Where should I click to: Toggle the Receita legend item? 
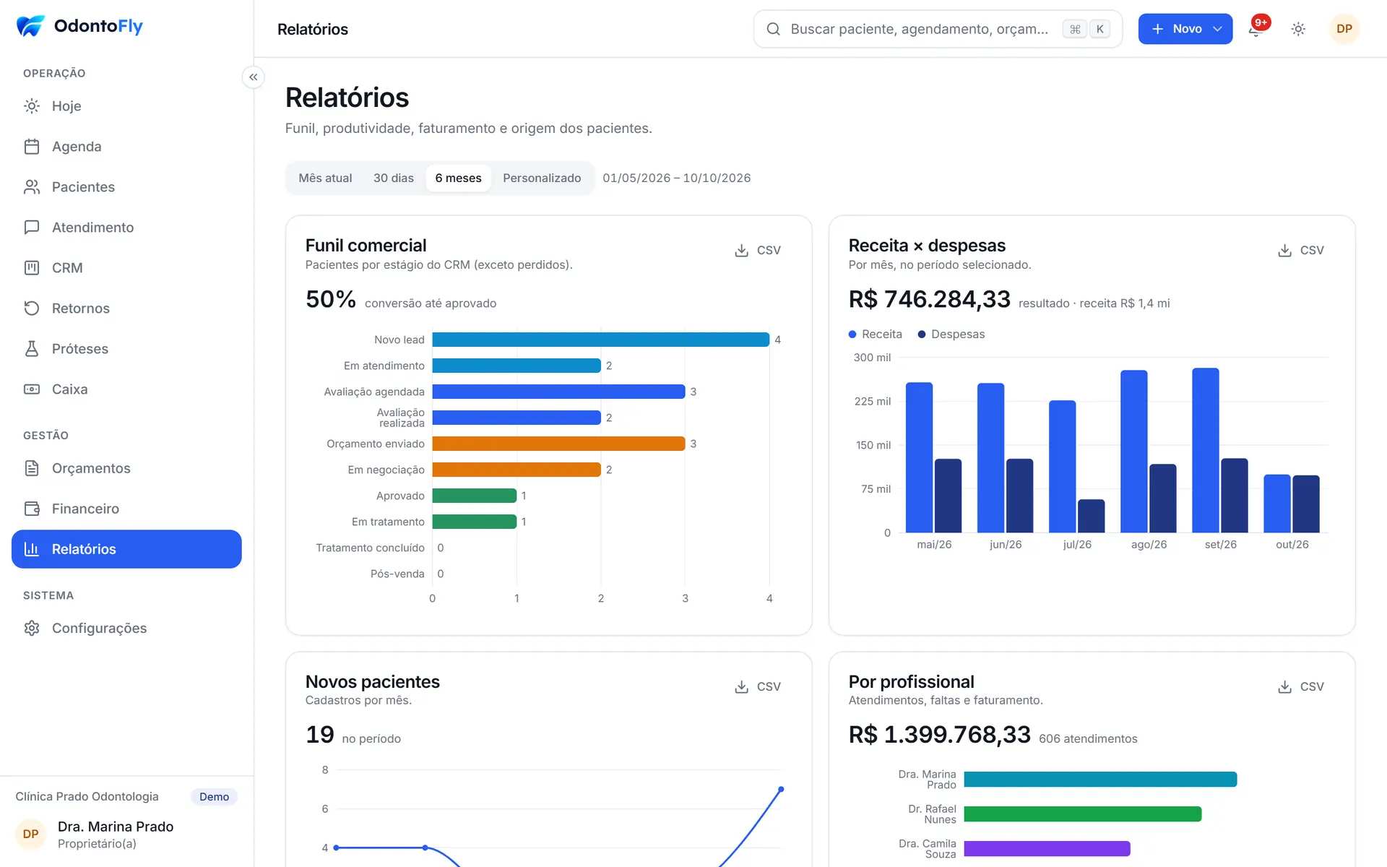876,335
